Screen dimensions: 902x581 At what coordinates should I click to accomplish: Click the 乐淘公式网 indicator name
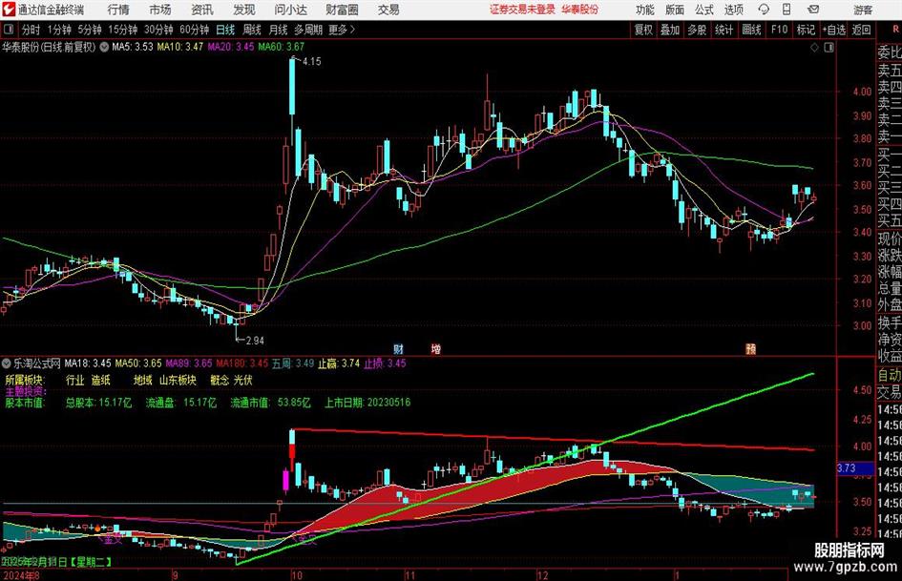click(37, 363)
